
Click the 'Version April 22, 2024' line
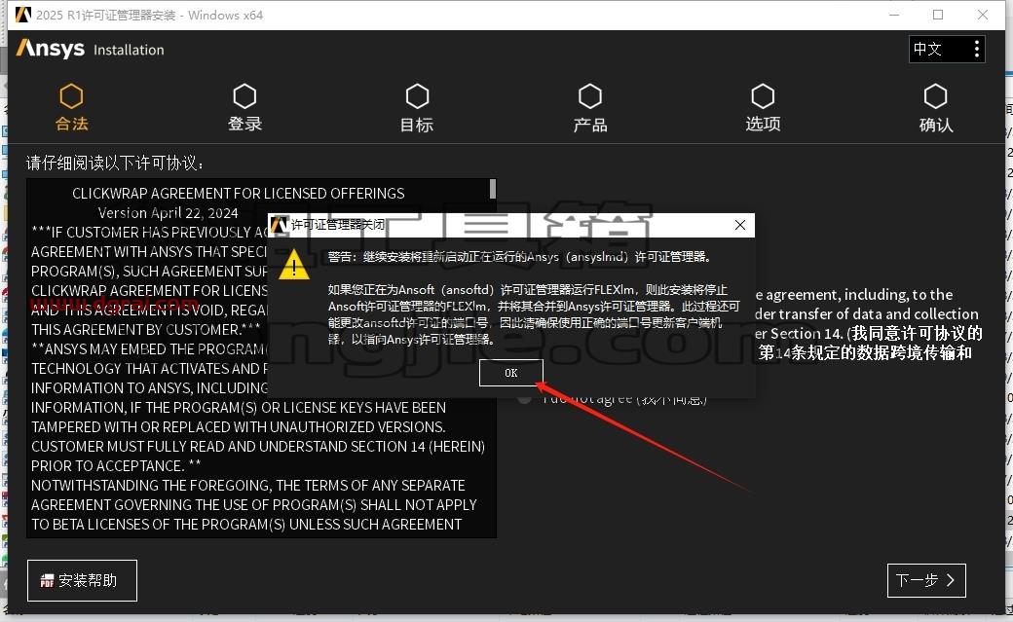(x=168, y=212)
